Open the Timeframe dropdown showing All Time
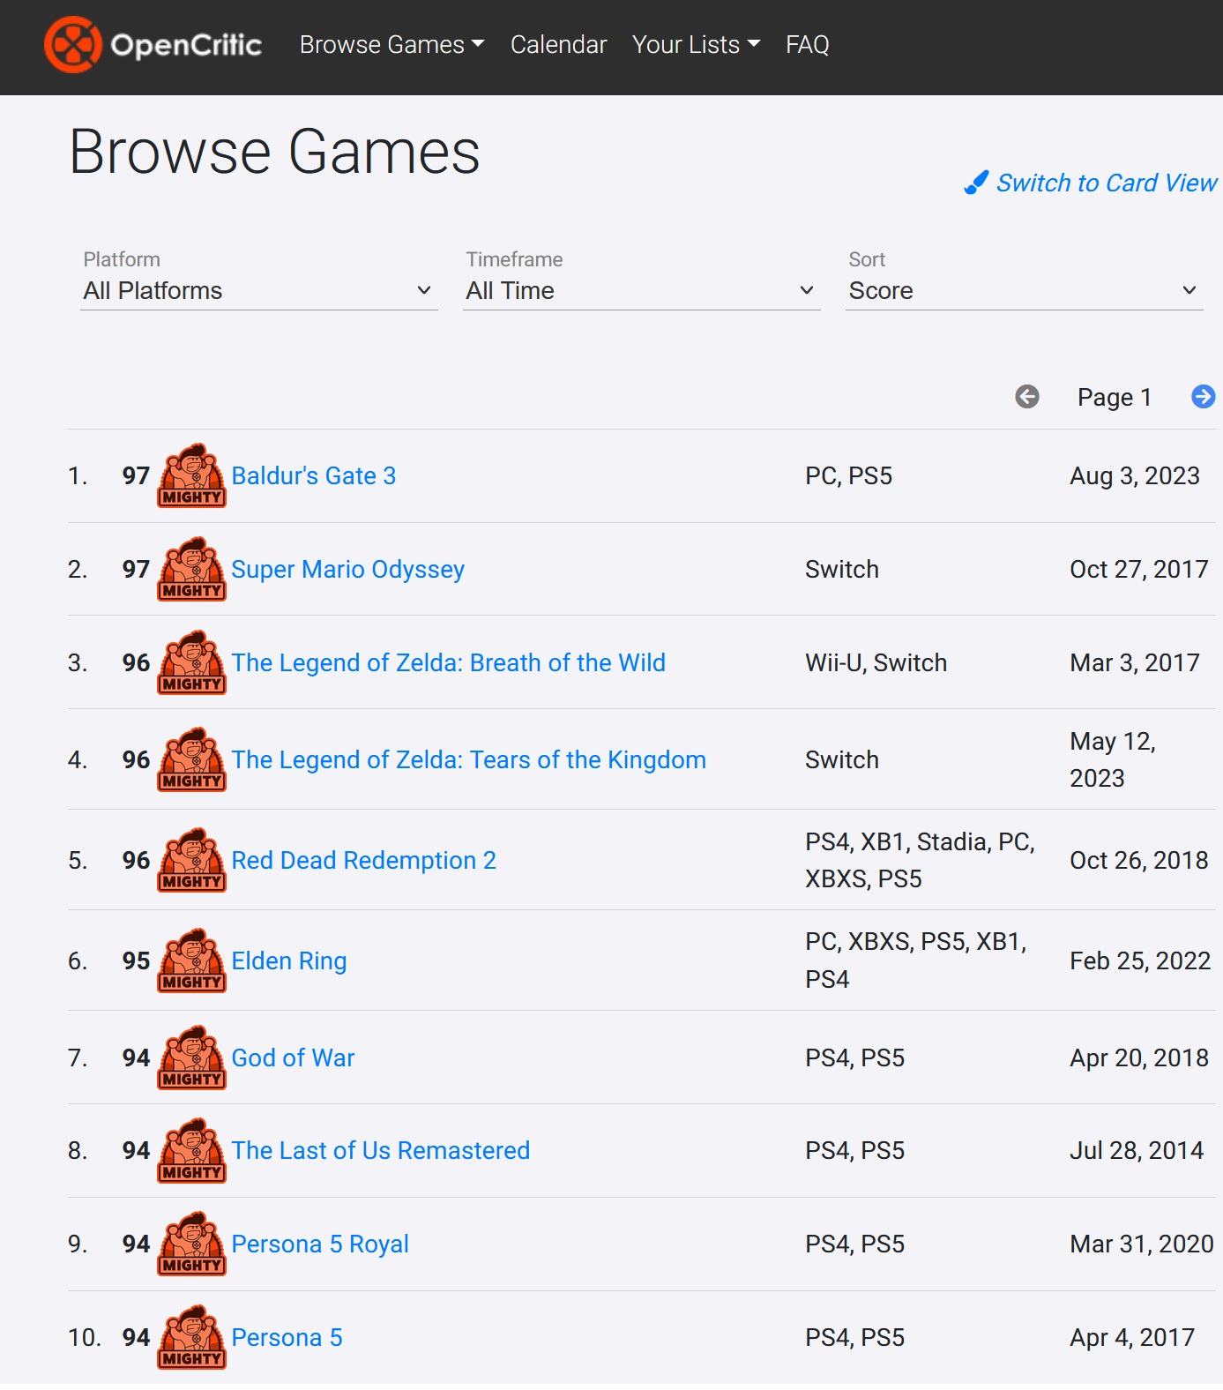The width and height of the screenshot is (1223, 1390). 642,291
